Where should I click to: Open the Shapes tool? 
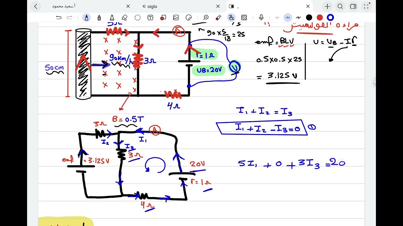click(163, 18)
